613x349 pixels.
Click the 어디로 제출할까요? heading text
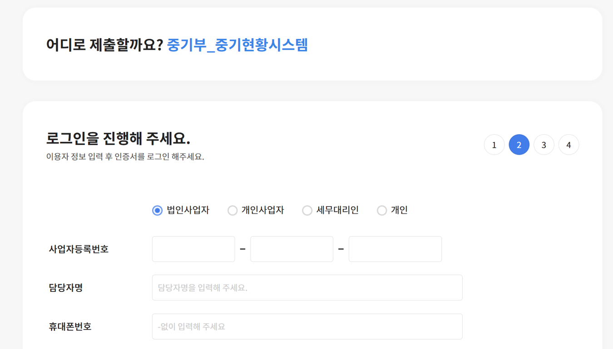pos(104,45)
